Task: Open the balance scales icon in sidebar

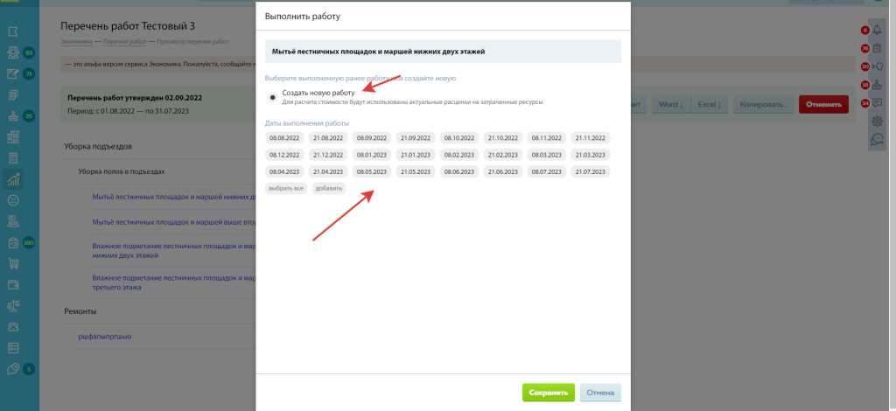Action: pos(12,305)
